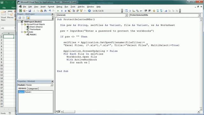The height and width of the screenshot is (115, 204).
Task: Open Project Explorer via its toolbar icon
Action: (74, 11)
